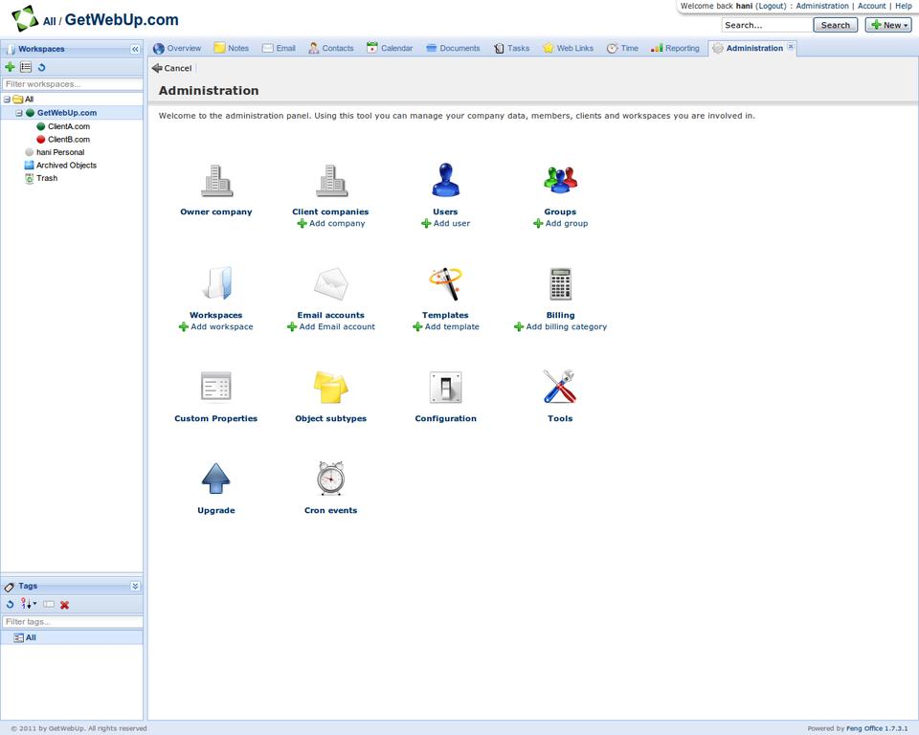919x735 pixels.
Task: Click the Filter workspaces input field
Action: (x=72, y=84)
